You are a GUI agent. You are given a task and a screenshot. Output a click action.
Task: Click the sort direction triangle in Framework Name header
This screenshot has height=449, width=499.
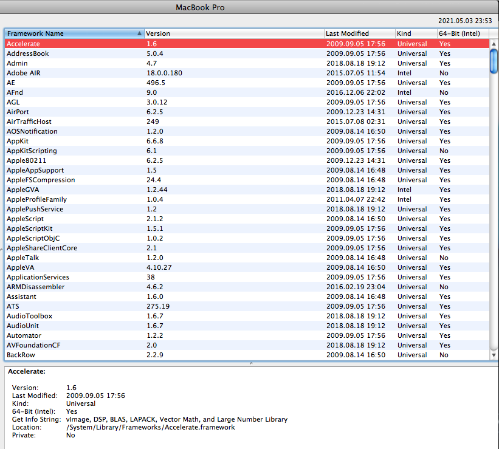click(139, 33)
